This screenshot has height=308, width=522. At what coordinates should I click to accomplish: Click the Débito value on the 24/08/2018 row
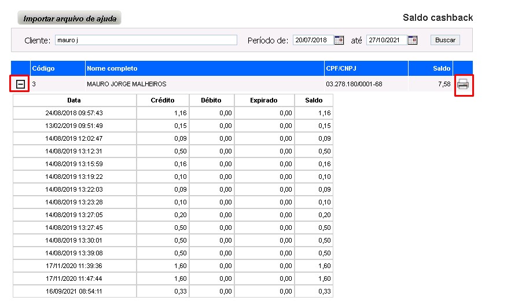[225, 113]
